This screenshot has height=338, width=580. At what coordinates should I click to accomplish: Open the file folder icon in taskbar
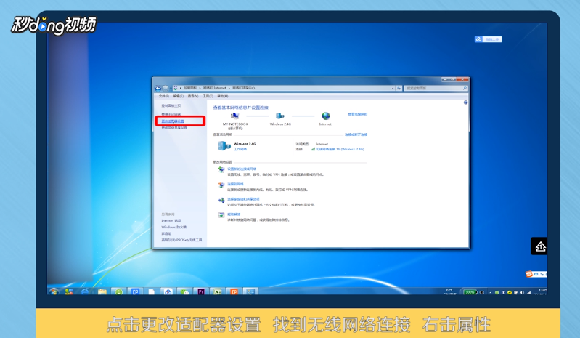tap(102, 291)
